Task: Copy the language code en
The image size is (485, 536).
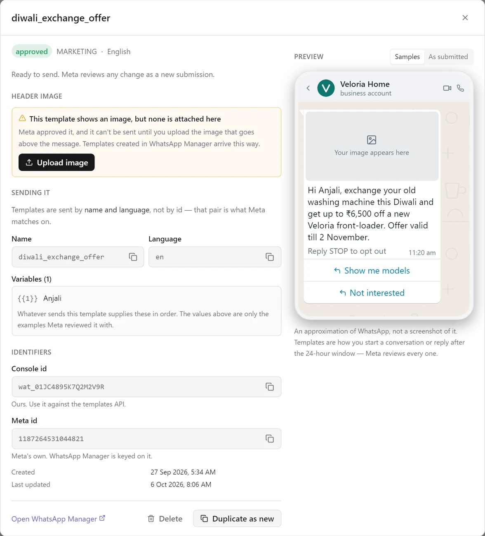Action: point(270,257)
